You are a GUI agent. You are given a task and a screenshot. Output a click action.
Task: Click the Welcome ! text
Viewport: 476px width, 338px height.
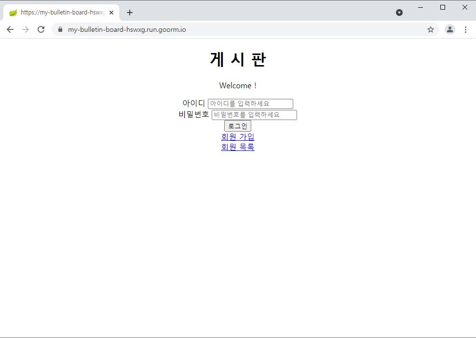point(238,85)
